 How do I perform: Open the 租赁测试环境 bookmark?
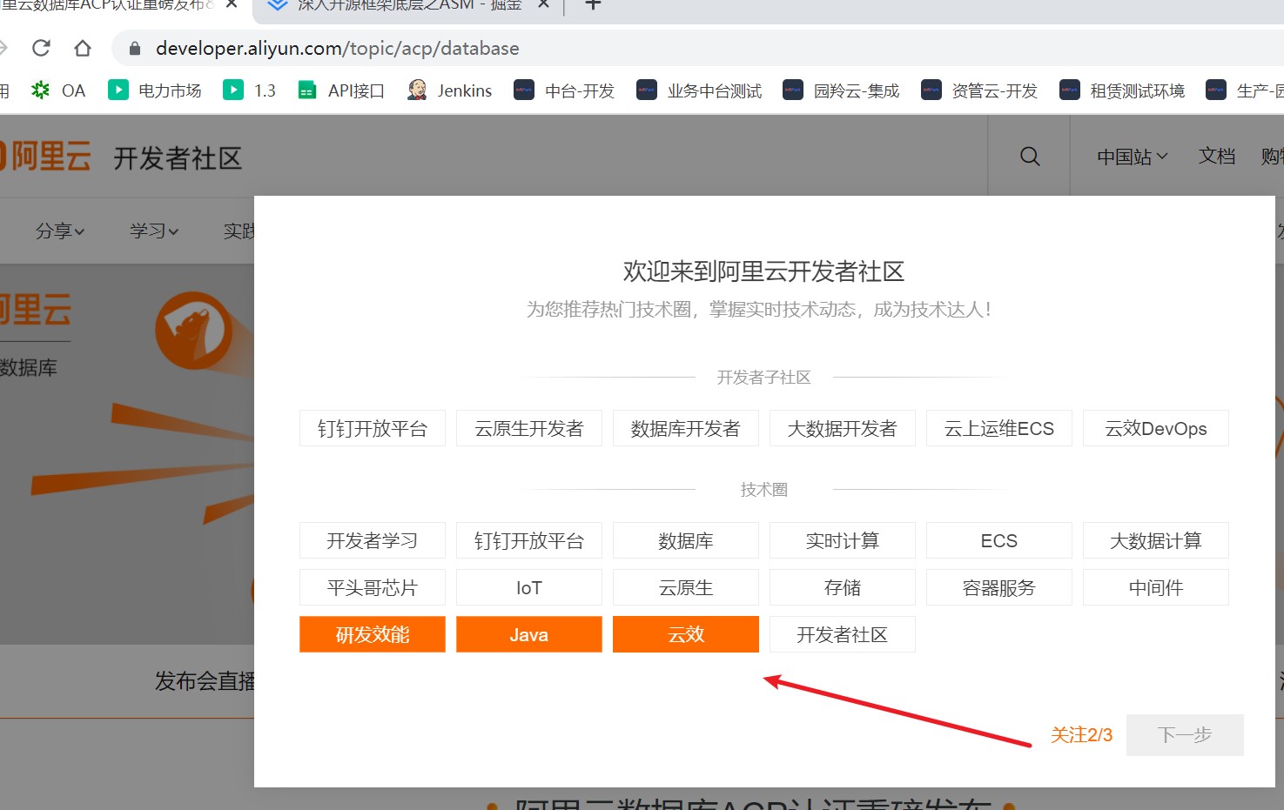point(1122,90)
